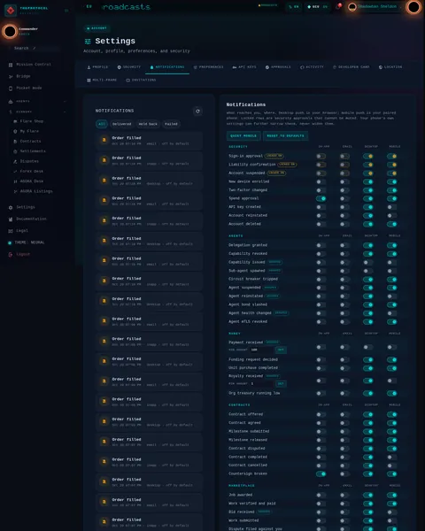
Task: Open the user menu in the top bar
Action: click(374, 6)
